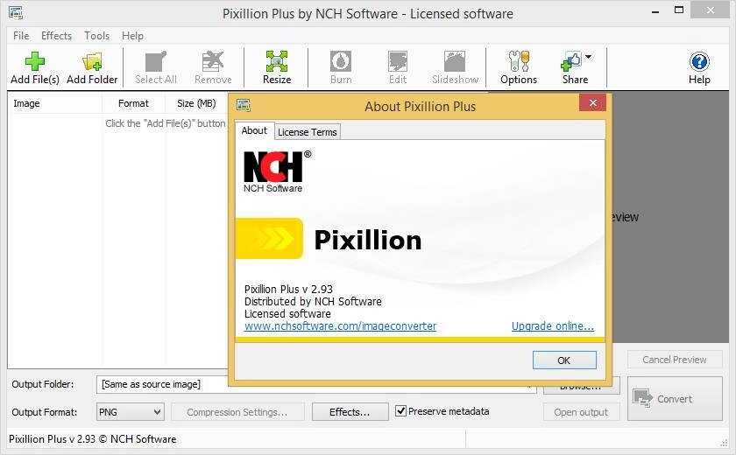Click the Pixillion app icon in title bar
This screenshot has height=455, width=736.
[16, 12]
